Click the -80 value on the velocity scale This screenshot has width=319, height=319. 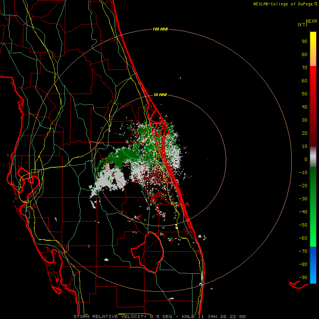click(303, 264)
